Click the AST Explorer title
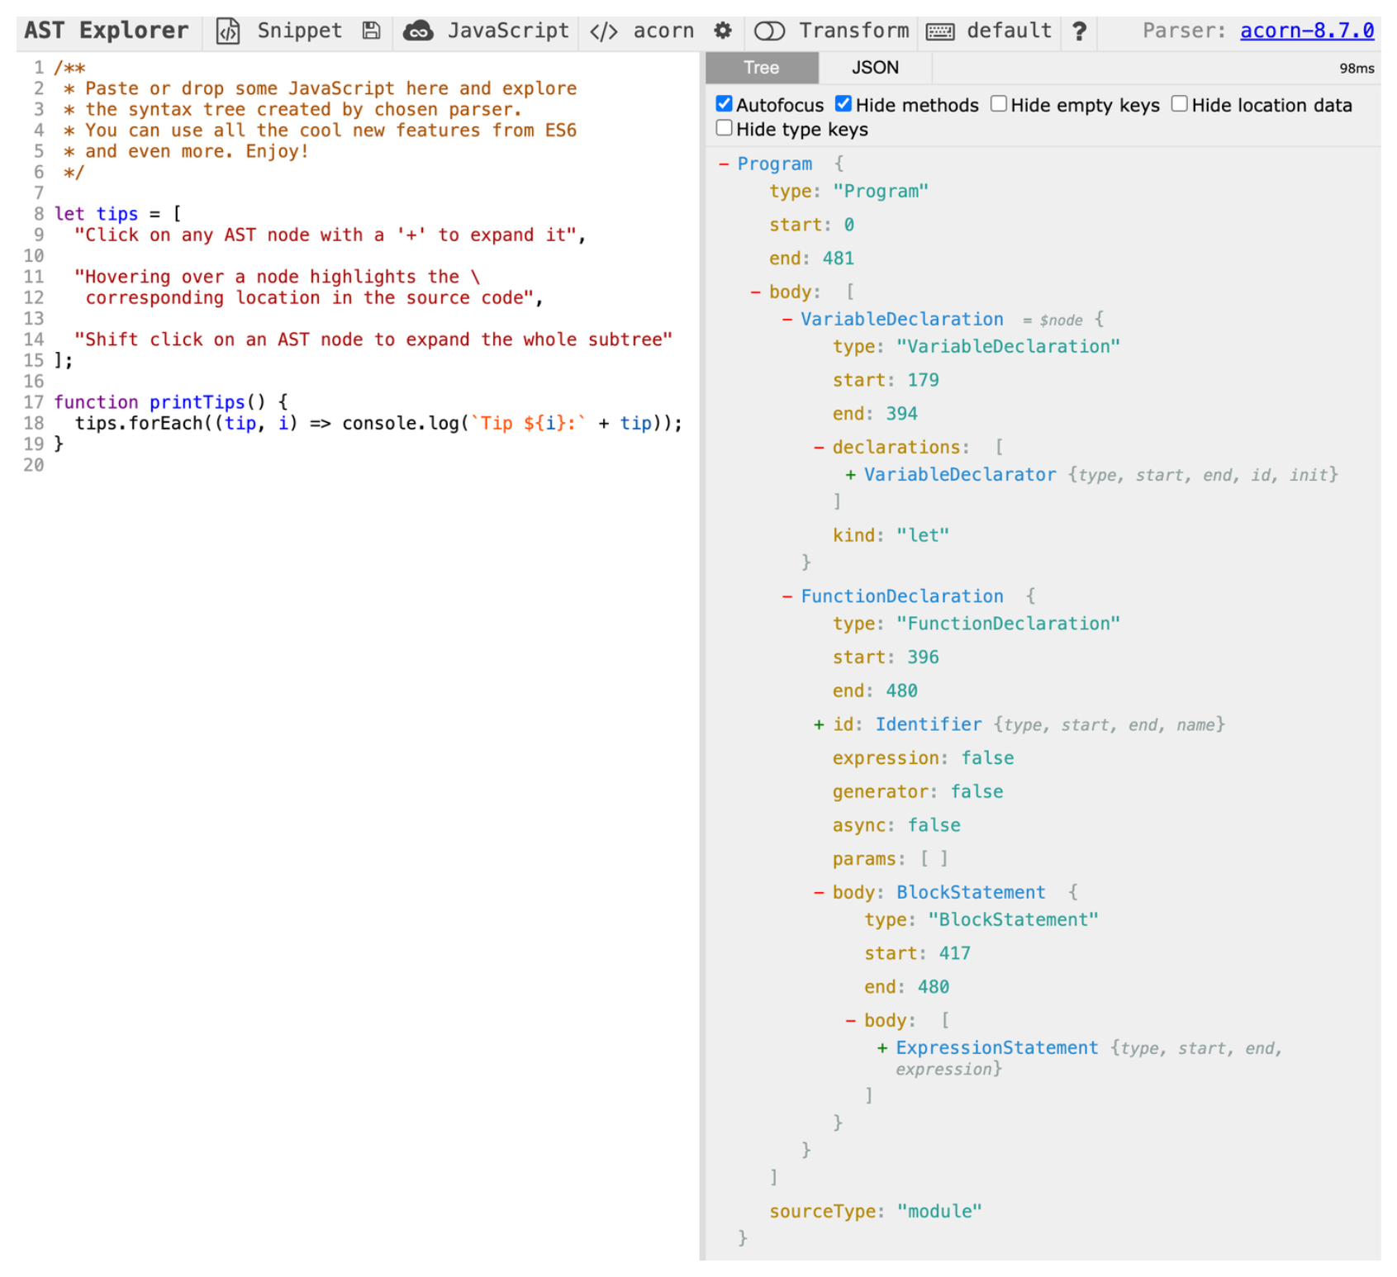1397x1277 pixels. pos(107,31)
